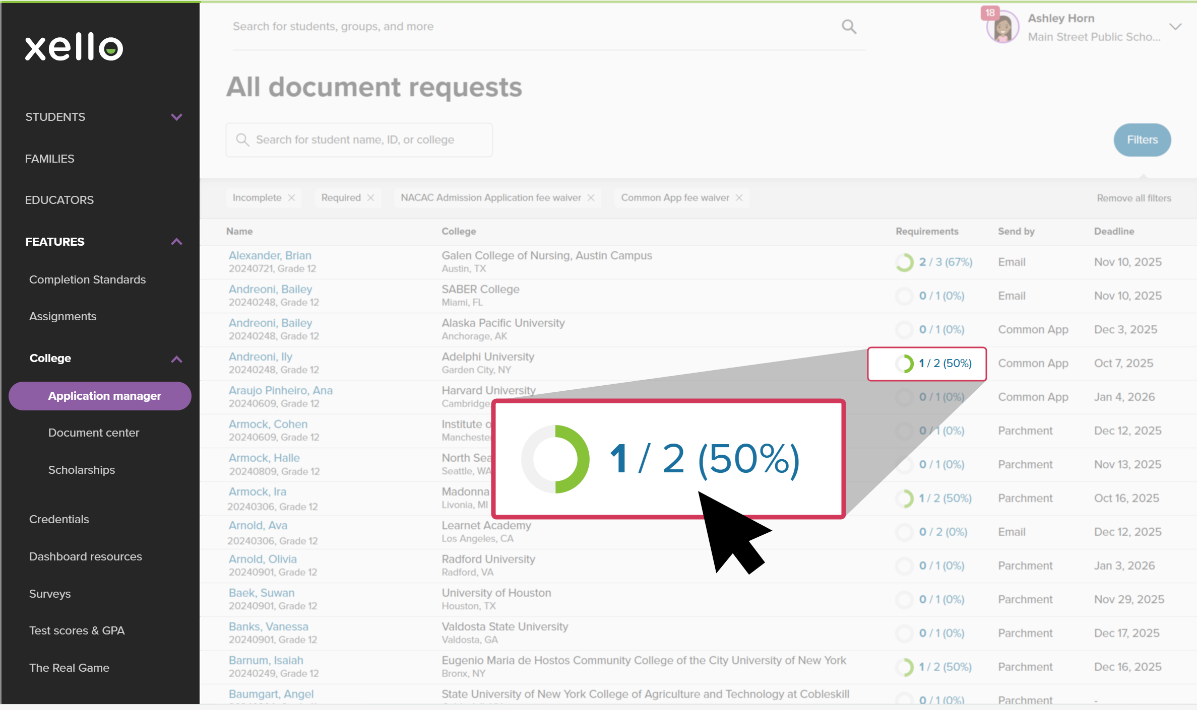Collapse the College submenu

(176, 359)
